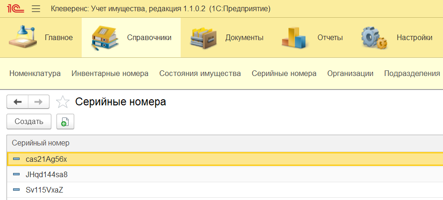
Task: Sort by Серийный номер column header
Action: point(41,143)
